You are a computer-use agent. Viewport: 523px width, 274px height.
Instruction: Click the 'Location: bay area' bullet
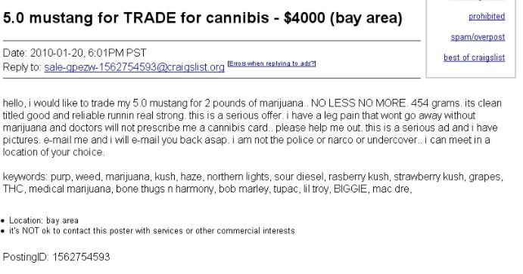tap(44, 220)
